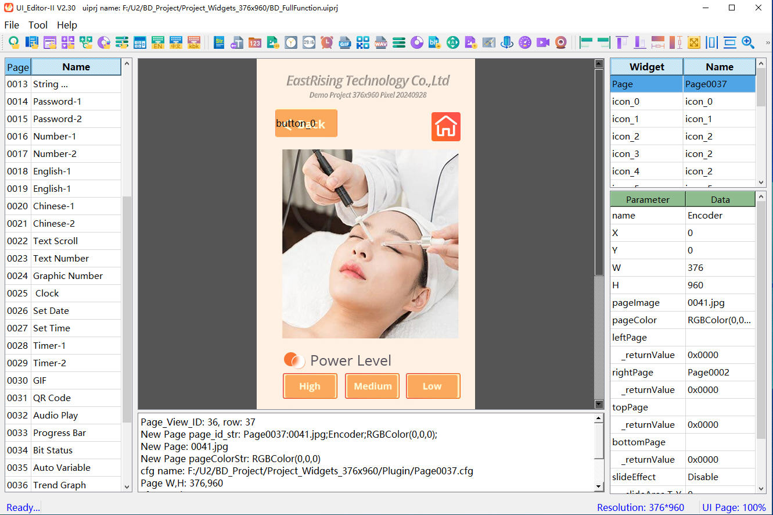Image resolution: width=773 pixels, height=515 pixels.
Task: Open the File menu
Action: [x=12, y=25]
